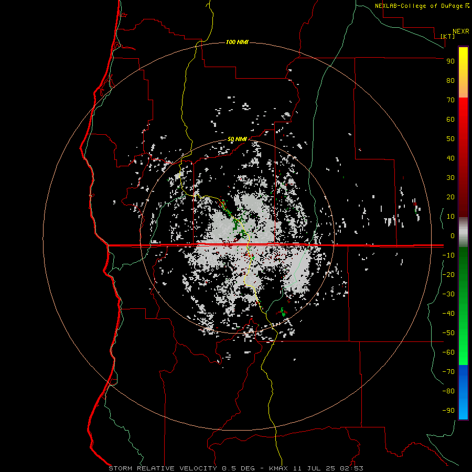Click the -30 value on velocity scale

(448, 294)
